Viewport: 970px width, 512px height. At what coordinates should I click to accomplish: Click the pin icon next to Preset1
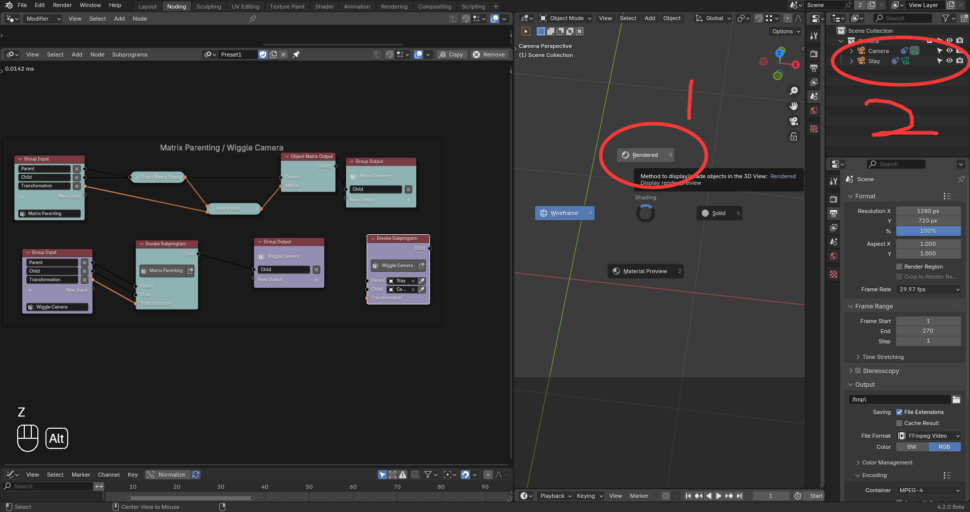tap(297, 55)
